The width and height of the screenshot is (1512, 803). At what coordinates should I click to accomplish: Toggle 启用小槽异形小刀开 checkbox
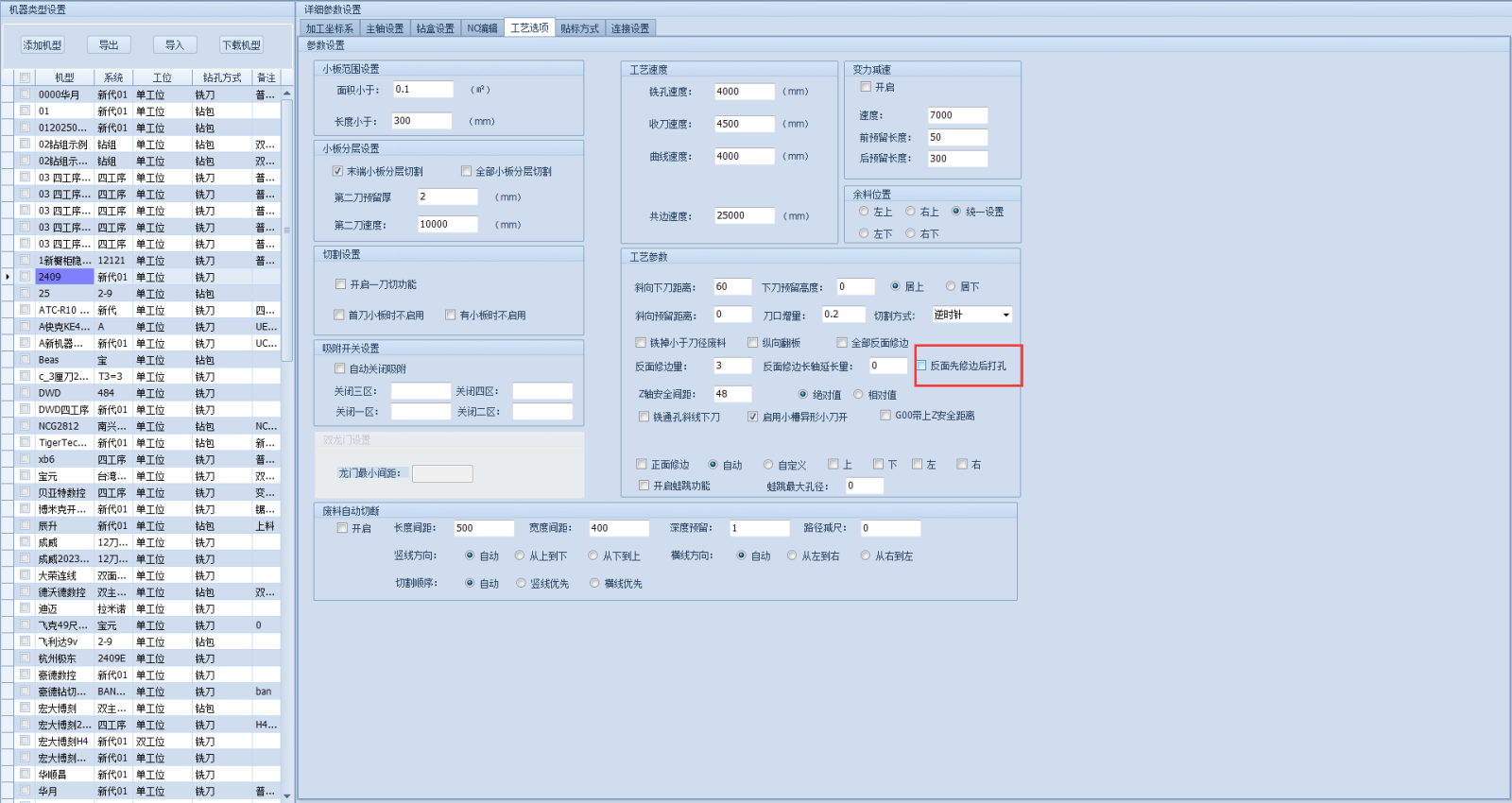pos(753,417)
